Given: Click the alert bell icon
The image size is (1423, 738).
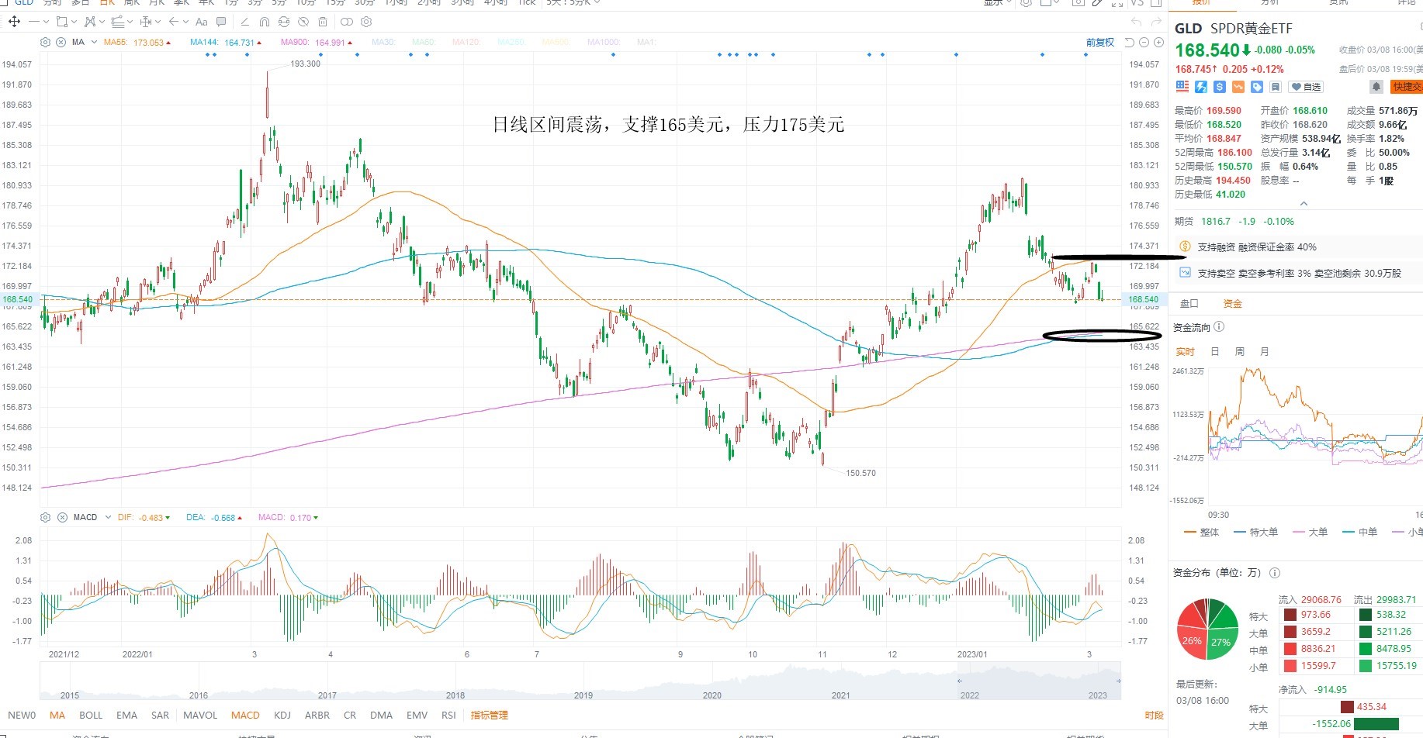Looking at the screenshot, I should tap(1376, 87).
